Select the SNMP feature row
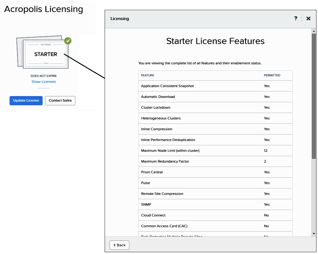 pos(215,204)
